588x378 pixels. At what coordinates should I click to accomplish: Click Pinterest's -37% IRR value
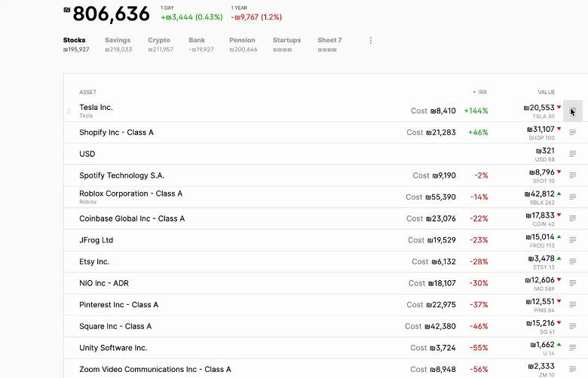[479, 304]
